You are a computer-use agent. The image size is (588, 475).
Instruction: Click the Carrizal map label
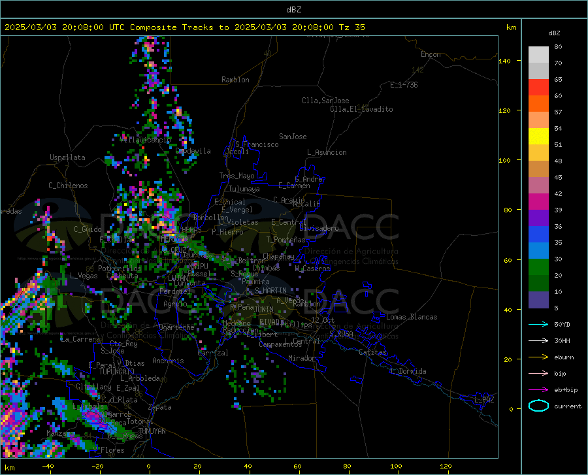coord(213,353)
